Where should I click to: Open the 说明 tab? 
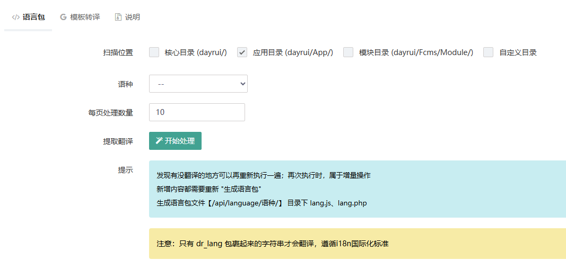[x=127, y=17]
